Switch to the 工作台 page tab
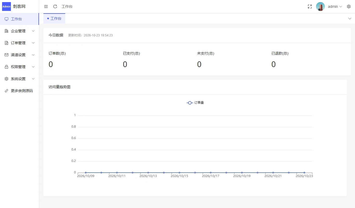Screen dimensions: 355x208 54,18
